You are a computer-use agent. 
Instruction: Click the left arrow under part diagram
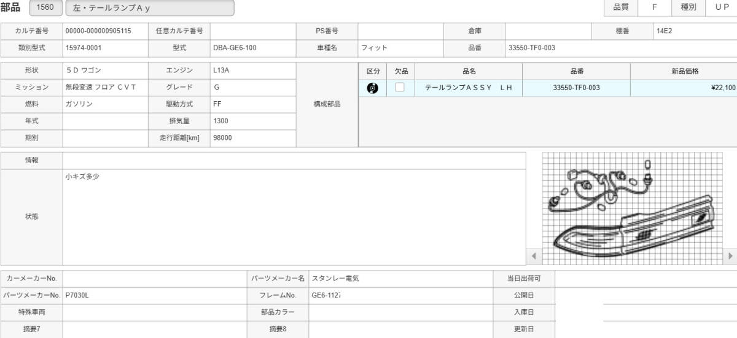pos(533,255)
